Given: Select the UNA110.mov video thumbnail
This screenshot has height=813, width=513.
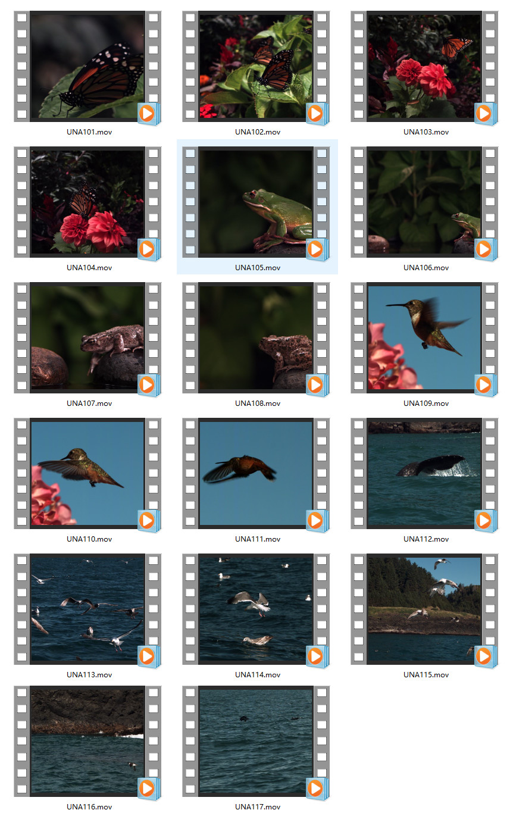Looking at the screenshot, I should (x=87, y=473).
